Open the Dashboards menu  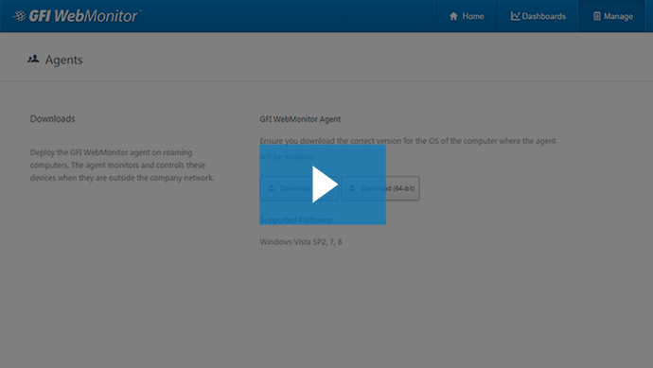tap(538, 16)
